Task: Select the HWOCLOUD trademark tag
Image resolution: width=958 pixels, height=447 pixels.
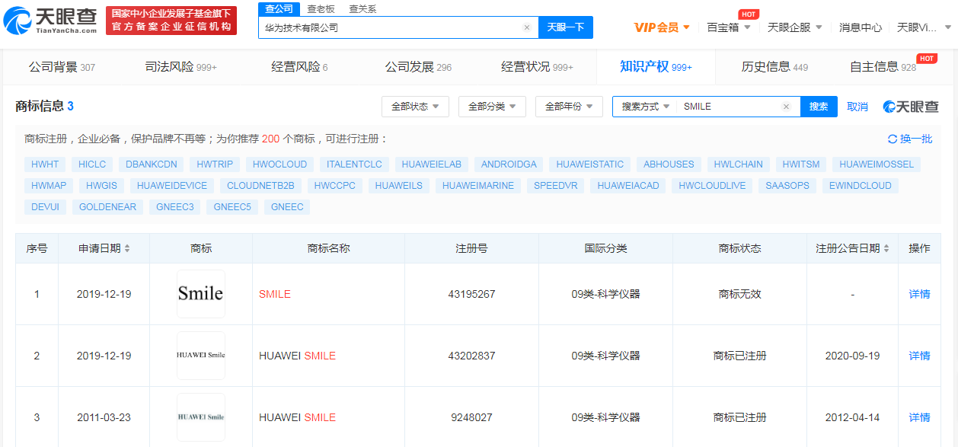Action: (279, 164)
